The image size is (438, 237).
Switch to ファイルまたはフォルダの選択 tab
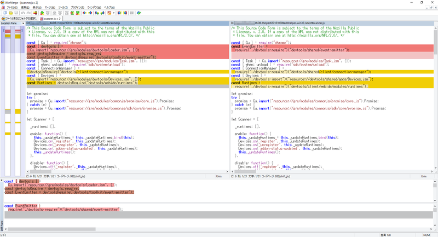click(x=19, y=19)
